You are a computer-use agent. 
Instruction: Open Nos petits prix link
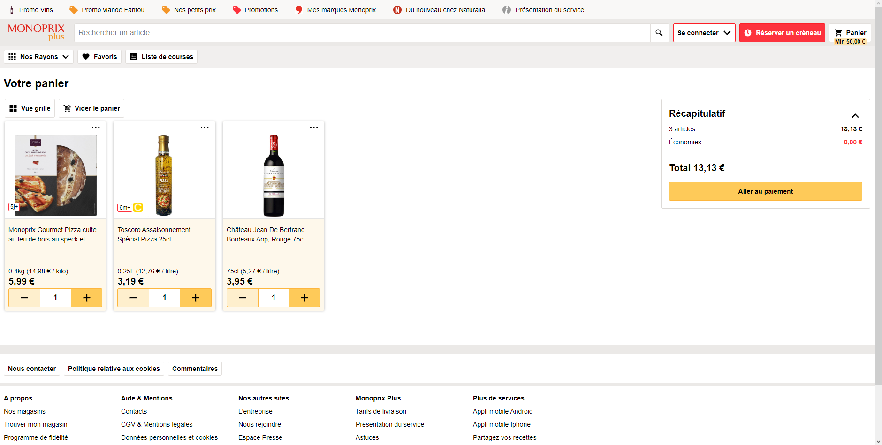189,10
